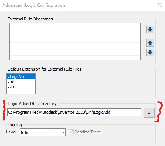Browse for Addin DLLs directory with ellipsis button

tap(149, 113)
